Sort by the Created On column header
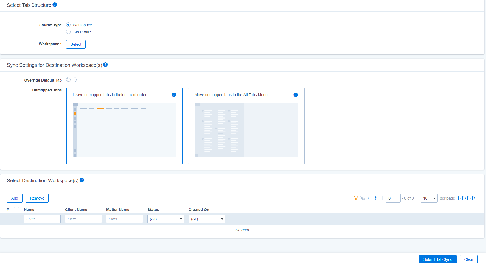 click(x=199, y=210)
